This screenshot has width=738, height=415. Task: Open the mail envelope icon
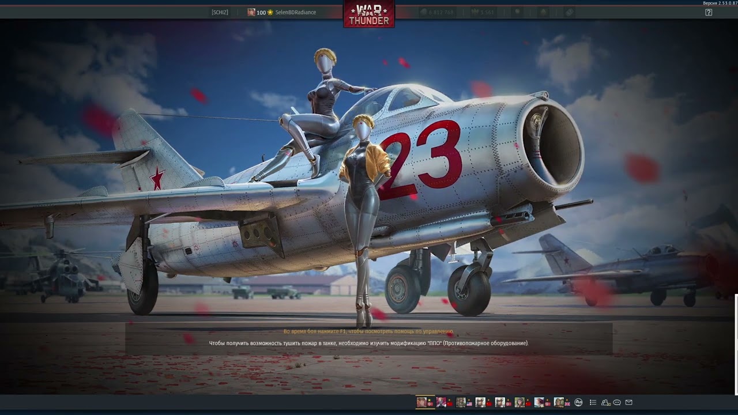coord(628,402)
